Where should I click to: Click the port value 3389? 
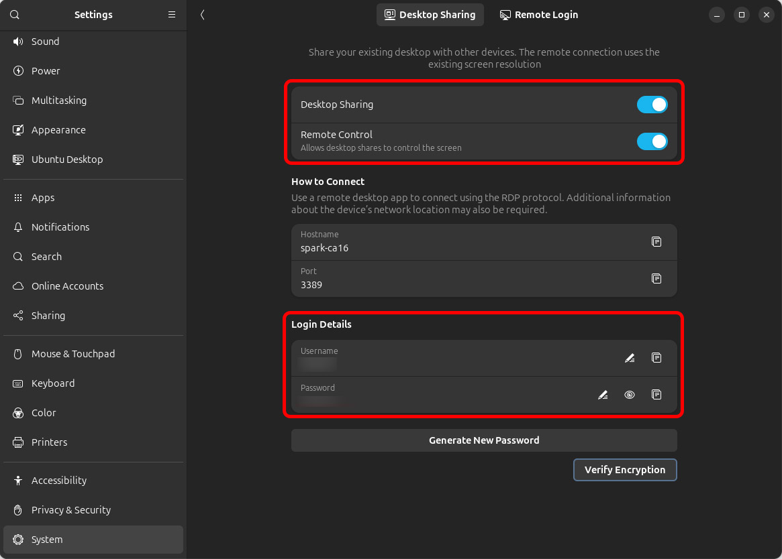[x=311, y=285]
